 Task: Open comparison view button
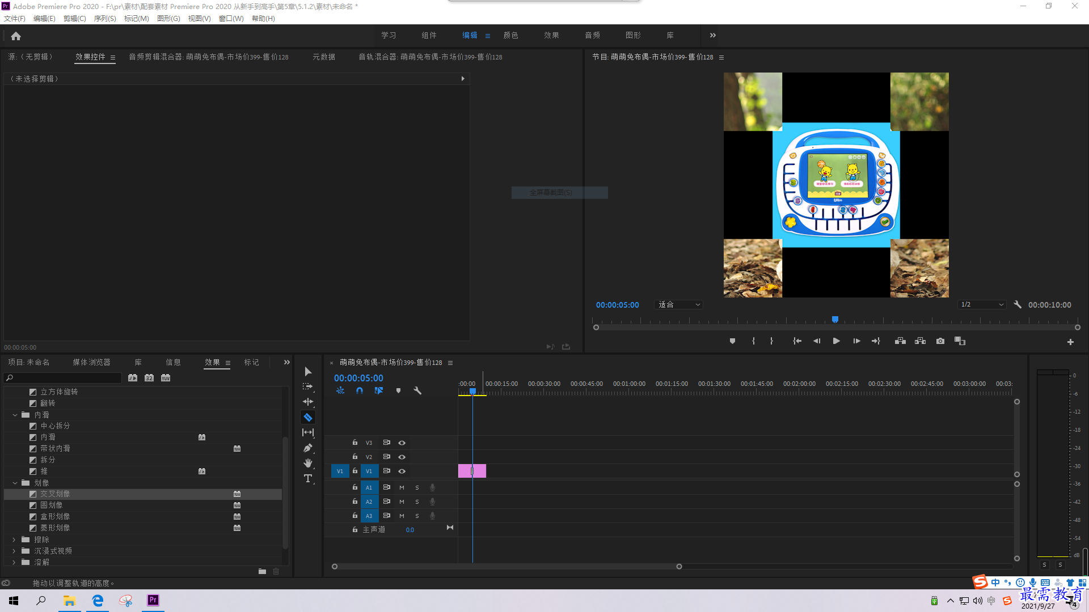pyautogui.click(x=960, y=341)
